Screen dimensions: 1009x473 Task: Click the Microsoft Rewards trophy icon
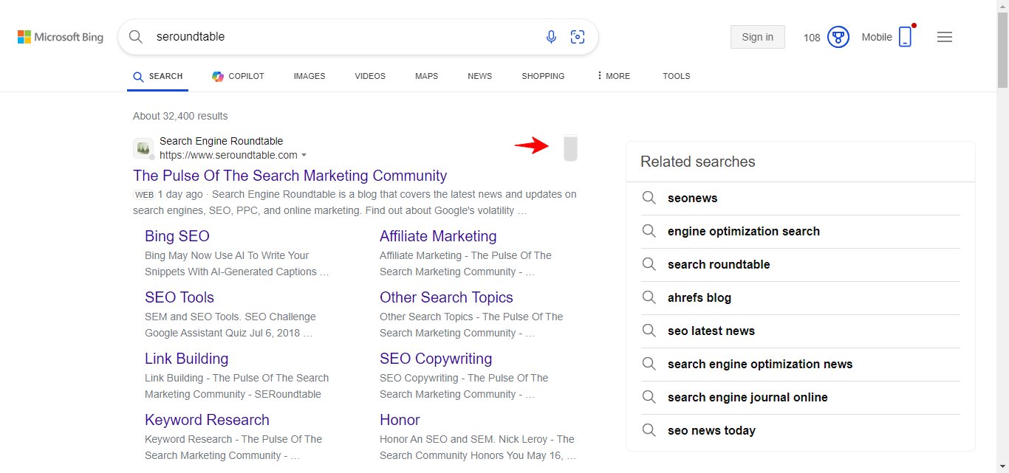[838, 36]
